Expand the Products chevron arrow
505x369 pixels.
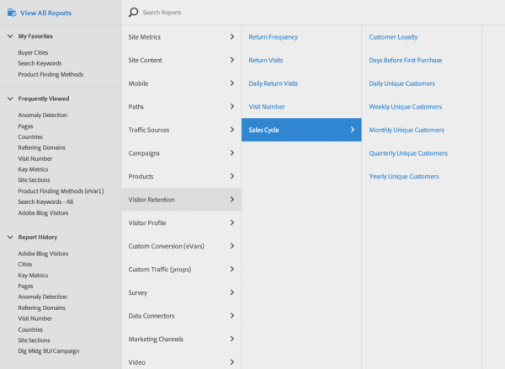point(232,176)
